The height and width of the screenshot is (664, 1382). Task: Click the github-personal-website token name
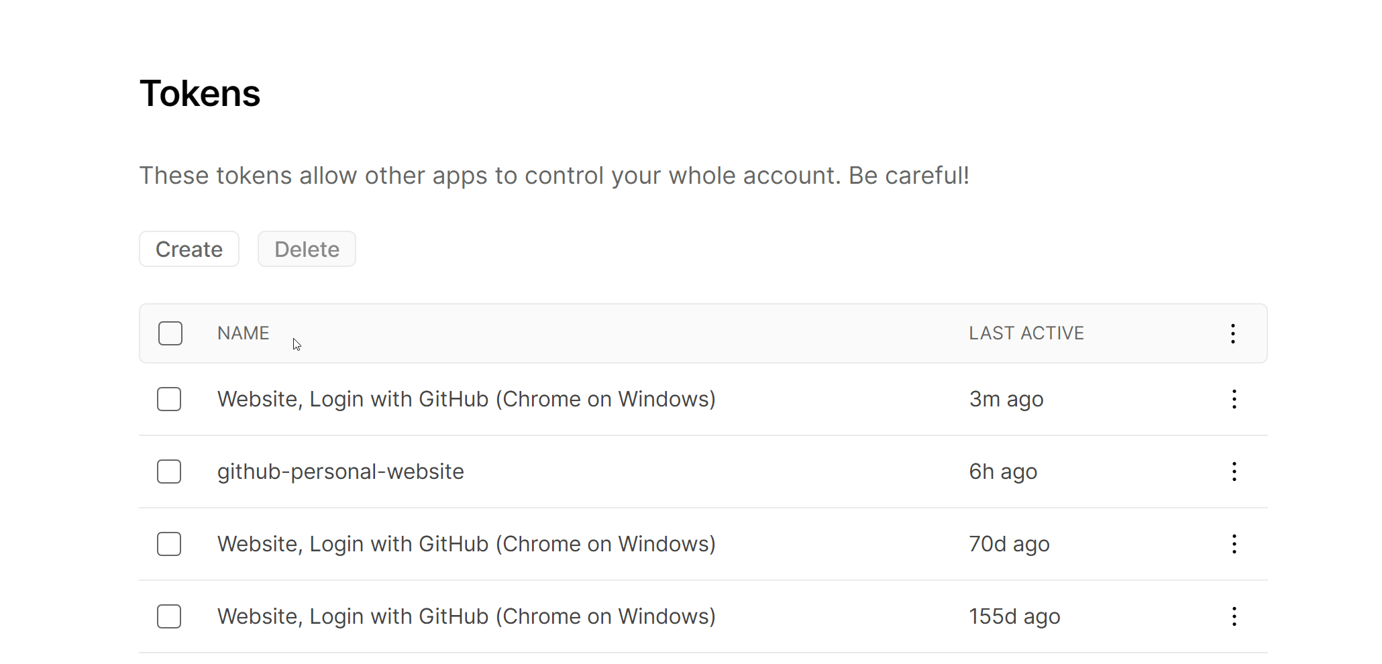pyautogui.click(x=340, y=472)
